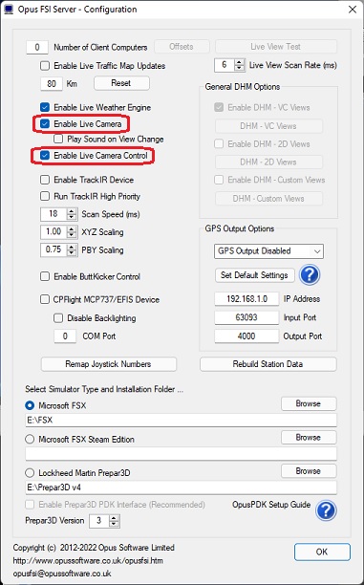The height and width of the screenshot is (585, 364).
Task: Click Number of Client Computers field
Action: click(x=37, y=48)
